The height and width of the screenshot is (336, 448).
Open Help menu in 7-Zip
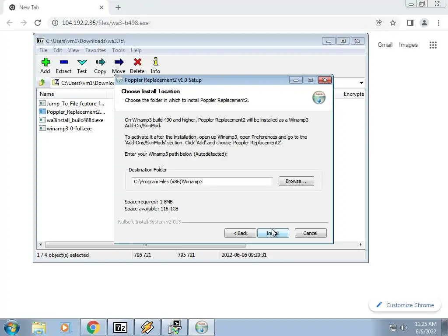136,50
